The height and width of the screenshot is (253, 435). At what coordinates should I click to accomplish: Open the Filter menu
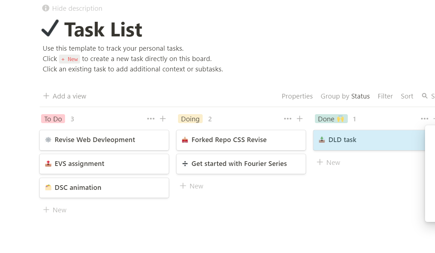[x=385, y=96]
